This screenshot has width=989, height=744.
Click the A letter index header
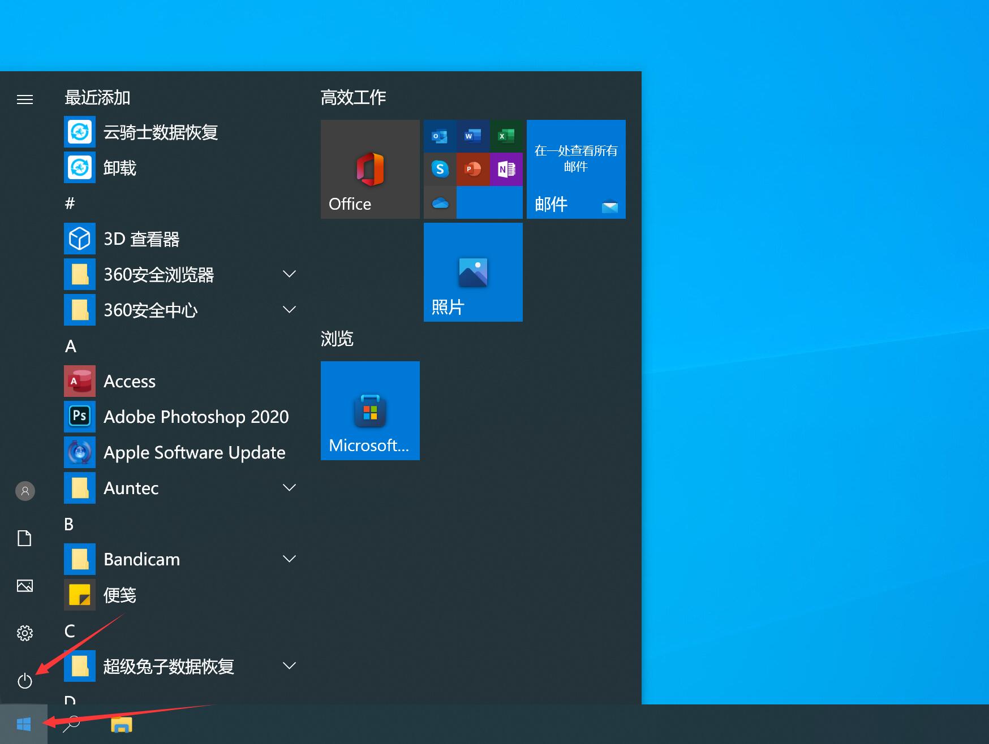71,346
